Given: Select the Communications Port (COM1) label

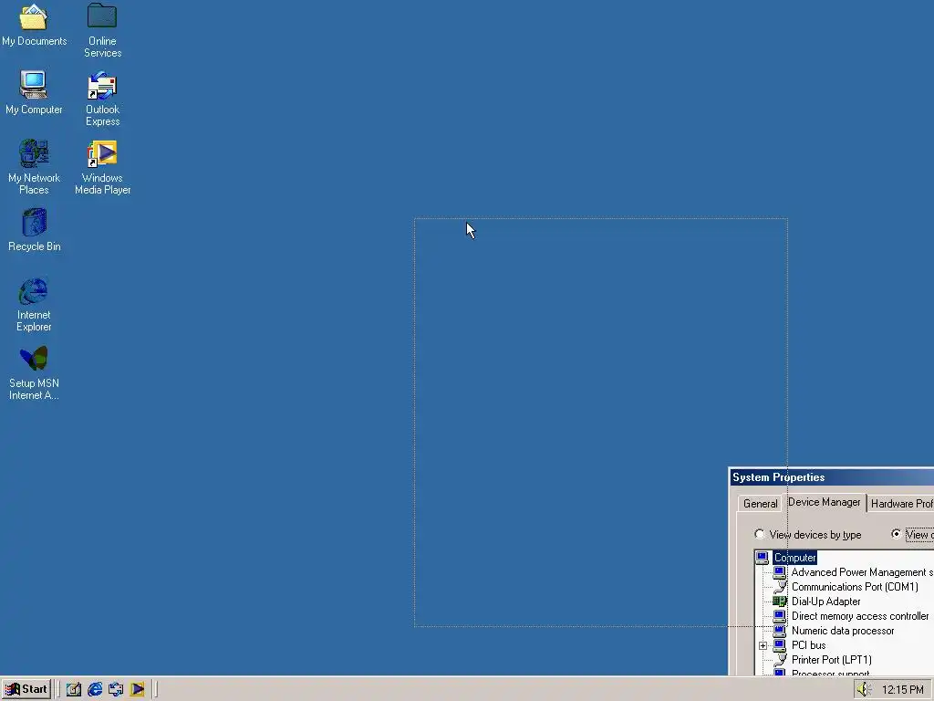Looking at the screenshot, I should click(x=855, y=587).
